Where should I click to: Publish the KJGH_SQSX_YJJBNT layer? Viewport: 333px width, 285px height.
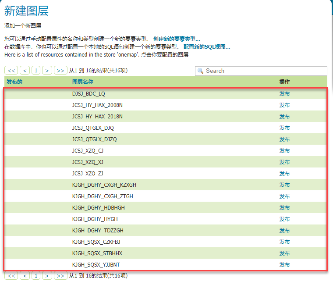[x=284, y=265]
